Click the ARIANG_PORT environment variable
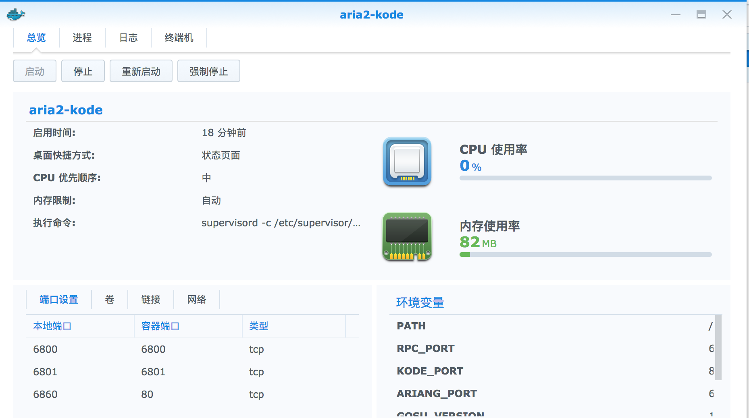Screen dimensions: 749x418 [x=437, y=394]
